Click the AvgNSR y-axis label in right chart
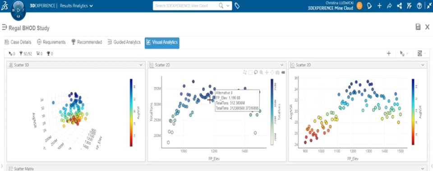This screenshot has height=171, width=433. tap(291, 112)
